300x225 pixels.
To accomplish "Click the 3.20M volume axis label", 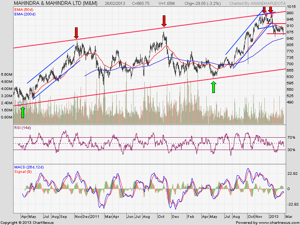I will click(x=7, y=96).
